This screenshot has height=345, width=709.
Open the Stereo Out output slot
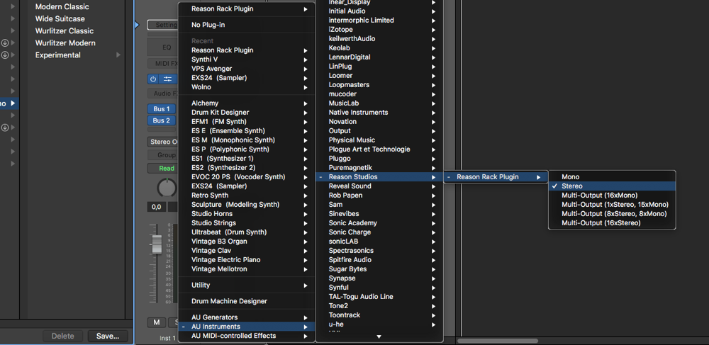163,142
